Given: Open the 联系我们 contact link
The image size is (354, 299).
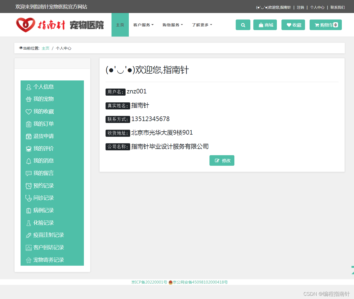Looking at the screenshot, I should pyautogui.click(x=337, y=7).
